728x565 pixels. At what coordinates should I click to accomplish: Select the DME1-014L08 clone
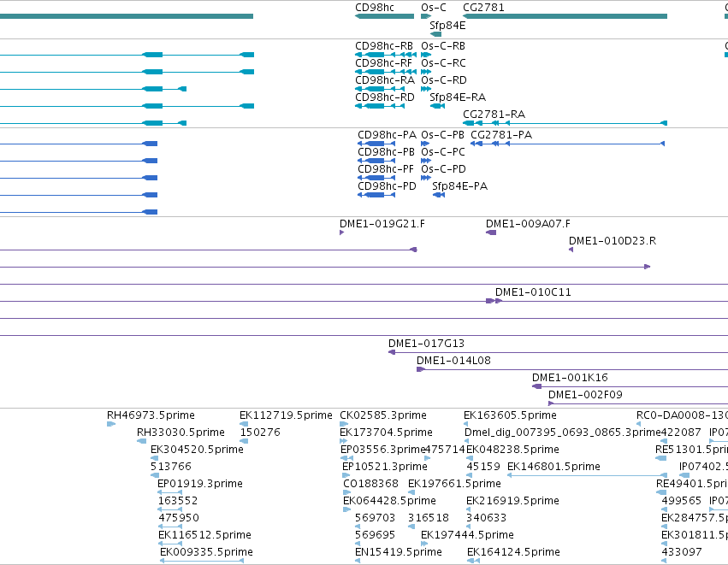pos(572,370)
